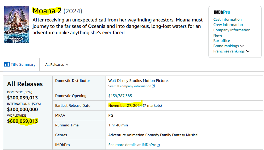Click the $139,787,385 domestic opening link
Screen dimensions: 264x150
tap(120, 96)
